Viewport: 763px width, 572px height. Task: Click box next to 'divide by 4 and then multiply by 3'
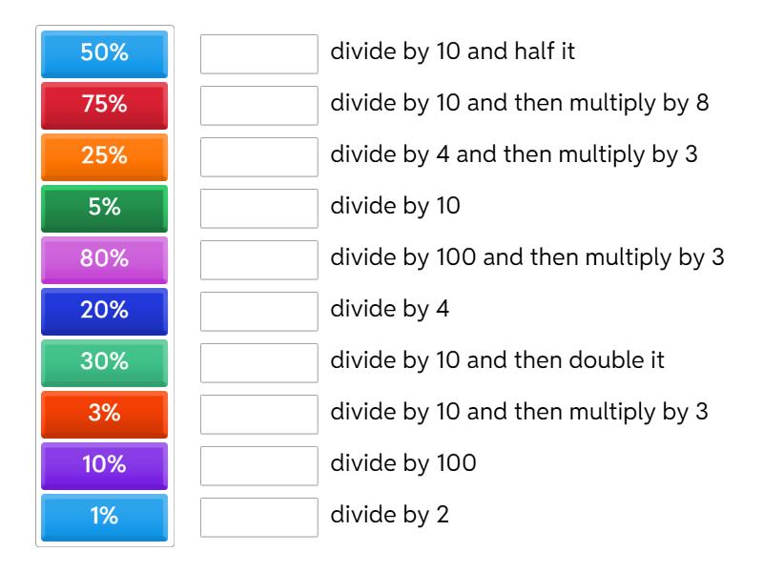[259, 157]
